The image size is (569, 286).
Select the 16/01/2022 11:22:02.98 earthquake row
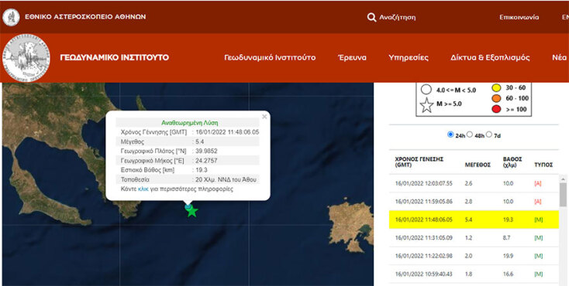pos(474,256)
